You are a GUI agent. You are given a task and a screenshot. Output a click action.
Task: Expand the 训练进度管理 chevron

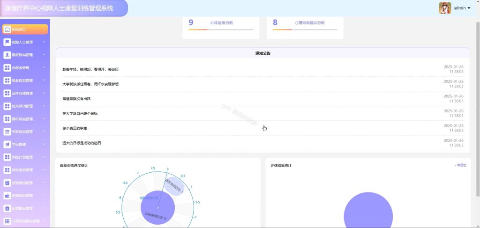pos(44,169)
